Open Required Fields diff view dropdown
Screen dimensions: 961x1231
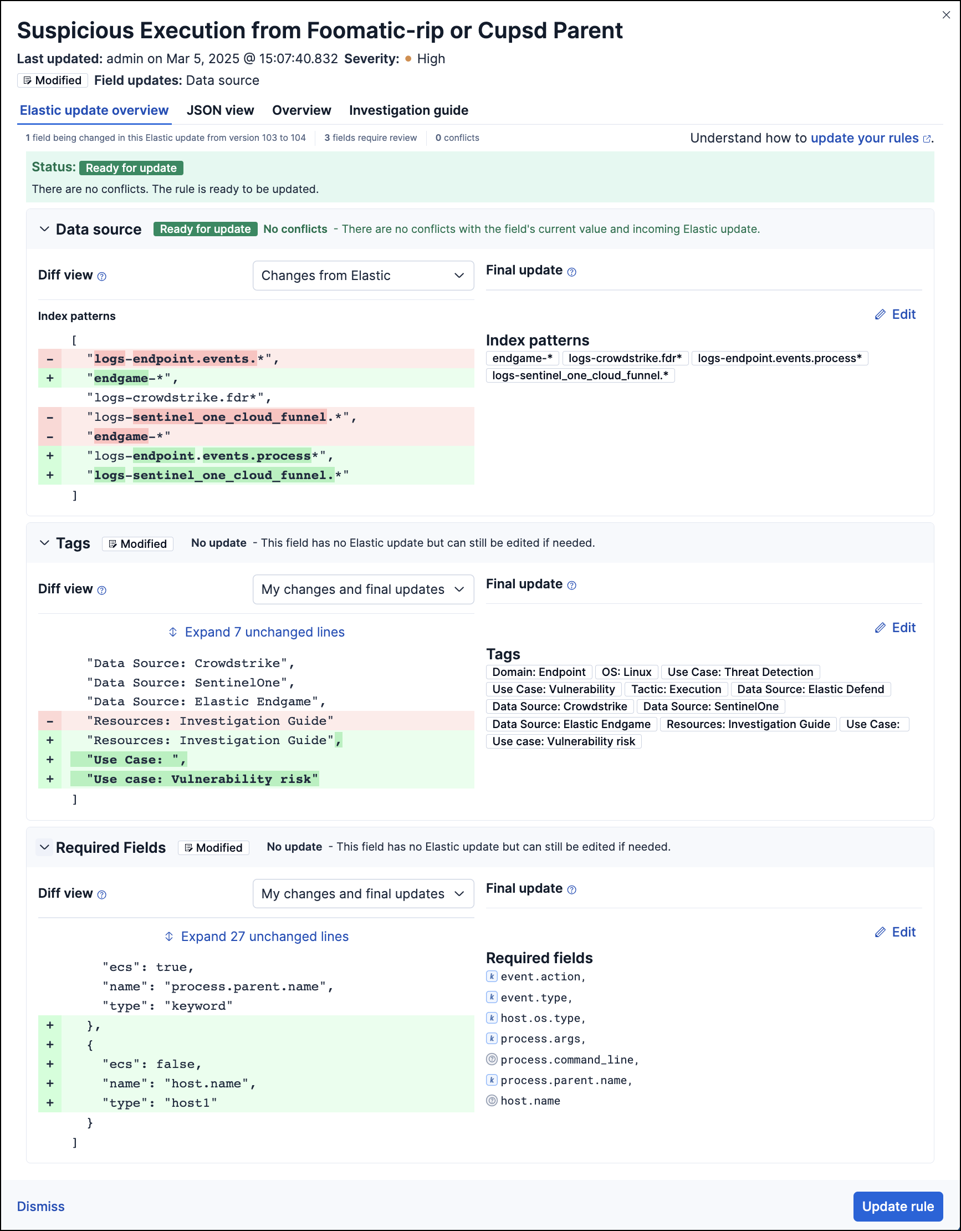[364, 893]
